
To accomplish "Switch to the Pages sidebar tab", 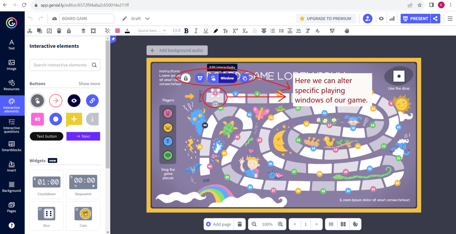I will (x=12, y=207).
